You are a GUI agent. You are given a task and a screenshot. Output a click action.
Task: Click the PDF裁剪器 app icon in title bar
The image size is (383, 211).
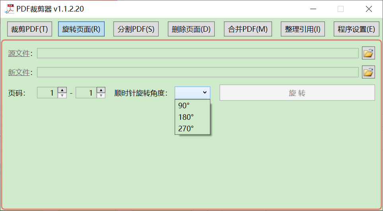pyautogui.click(x=9, y=9)
